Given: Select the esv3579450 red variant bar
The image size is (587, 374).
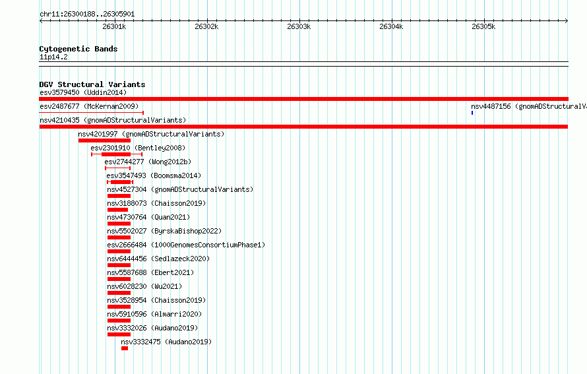Looking at the screenshot, I should coord(303,99).
